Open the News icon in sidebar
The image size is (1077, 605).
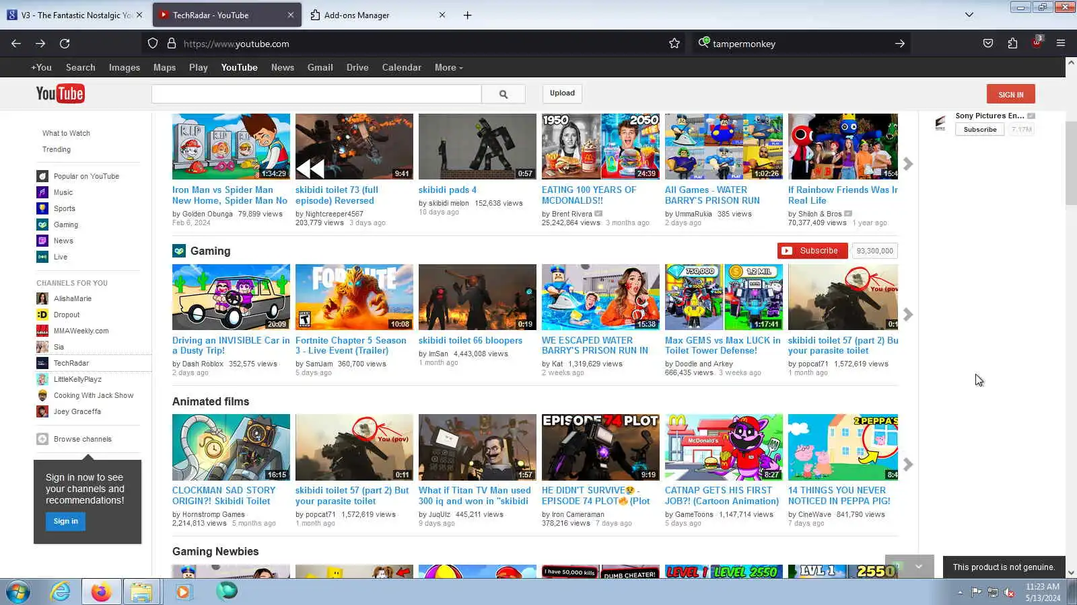point(42,241)
